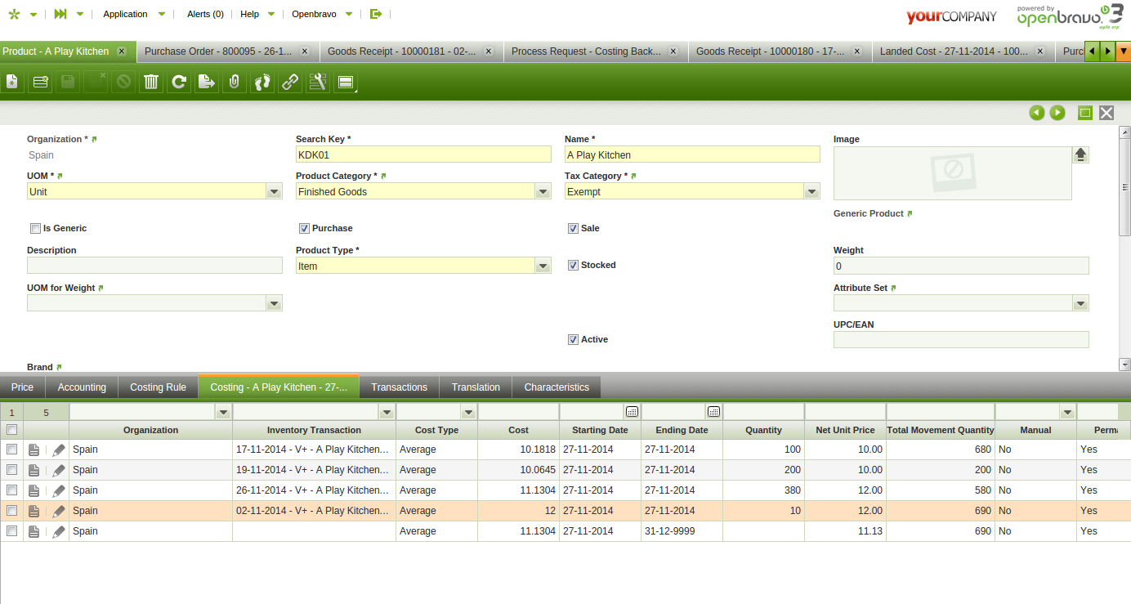Screen dimensions: 1131x604
Task: Refresh the record with the circular arrow icon
Action: pos(180,82)
